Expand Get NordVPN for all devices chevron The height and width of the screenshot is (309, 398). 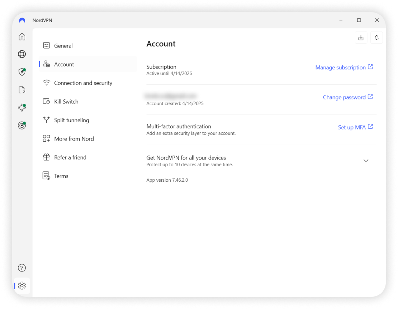point(366,161)
